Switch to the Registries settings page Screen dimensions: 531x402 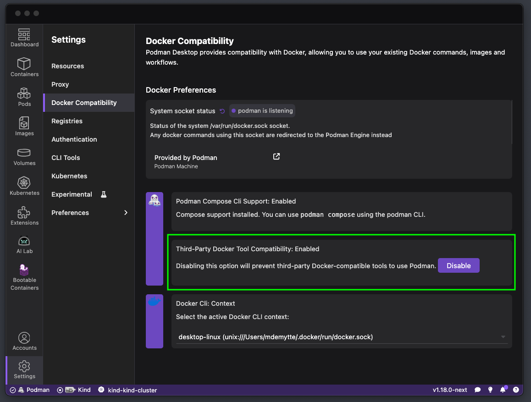pos(89,121)
